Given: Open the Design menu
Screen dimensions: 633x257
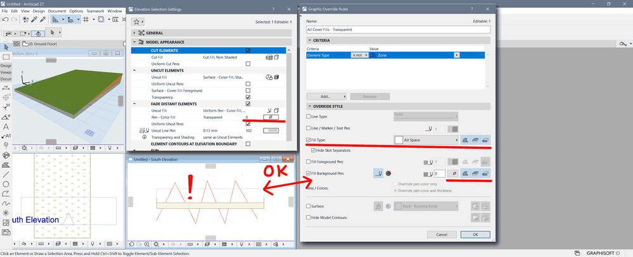Looking at the screenshot, I should pyautogui.click(x=39, y=11).
